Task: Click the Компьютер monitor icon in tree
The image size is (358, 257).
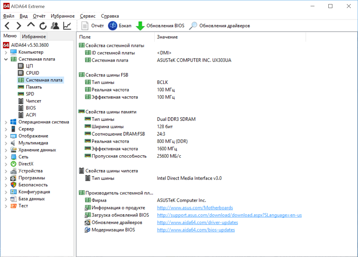Action: point(13,52)
